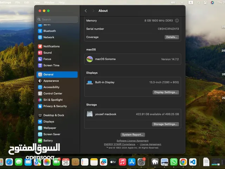Open the elephant TablePlus Dock icon
This screenshot has height=169, width=225.
tap(155, 162)
